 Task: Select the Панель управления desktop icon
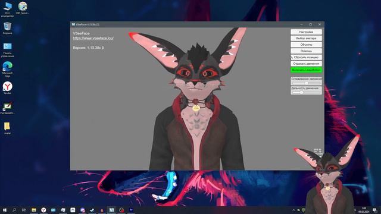pyautogui.click(x=7, y=50)
